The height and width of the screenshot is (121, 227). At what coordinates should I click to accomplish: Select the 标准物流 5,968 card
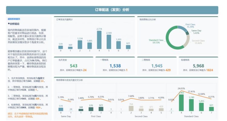pos(198,66)
